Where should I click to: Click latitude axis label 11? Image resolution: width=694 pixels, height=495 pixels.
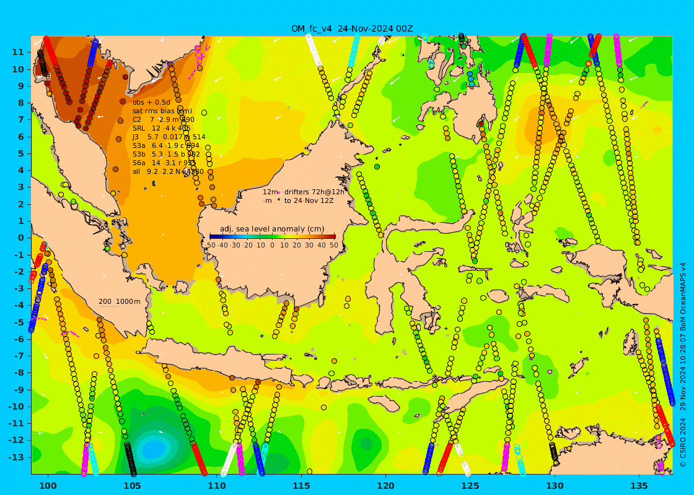[18, 52]
